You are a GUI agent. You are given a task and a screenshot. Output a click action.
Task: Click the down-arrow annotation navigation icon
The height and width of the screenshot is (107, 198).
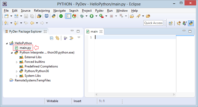[6, 23]
